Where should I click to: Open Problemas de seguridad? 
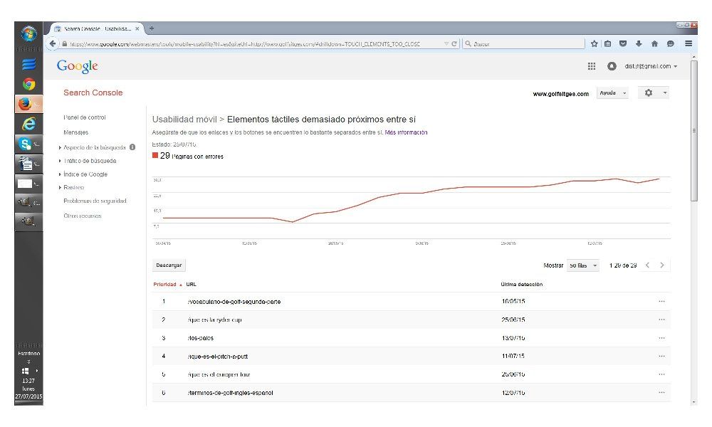tap(95, 201)
